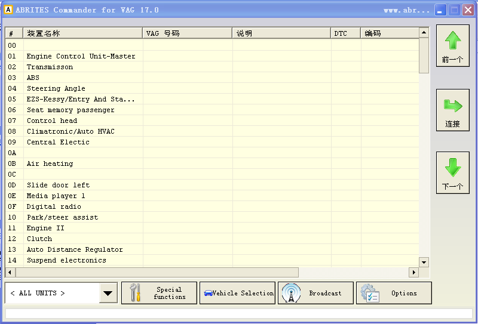Select Engine Control Unit-Master row
The height and width of the screenshot is (324, 478).
(81, 56)
